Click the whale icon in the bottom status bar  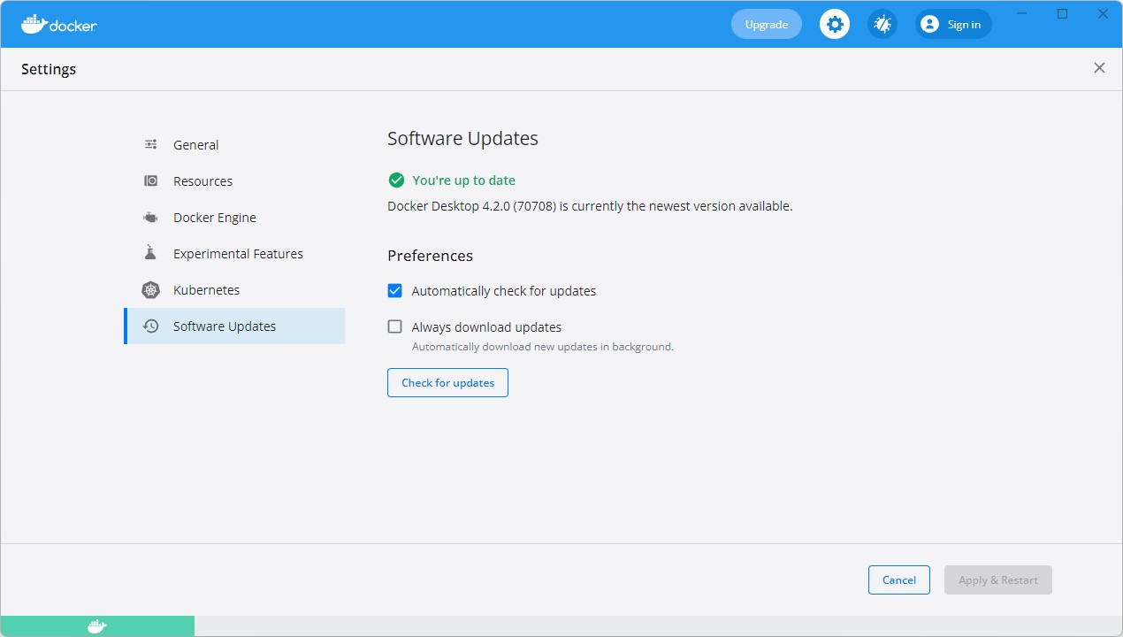(96, 625)
